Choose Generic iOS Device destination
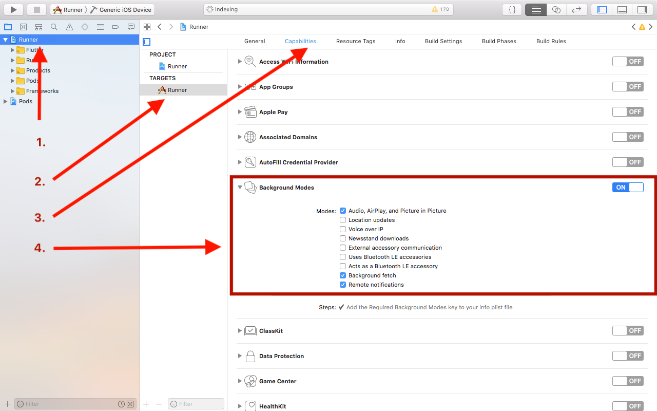This screenshot has width=657, height=411. coord(121,10)
